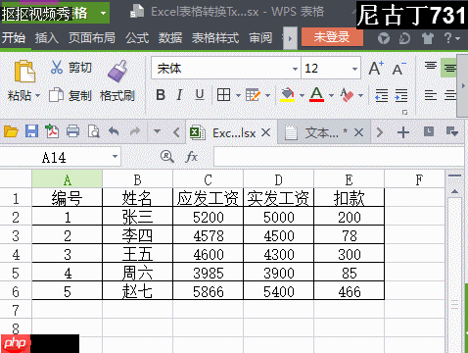Switch to 公式 tab
Viewport: 468px width, 353px height.
point(137,38)
